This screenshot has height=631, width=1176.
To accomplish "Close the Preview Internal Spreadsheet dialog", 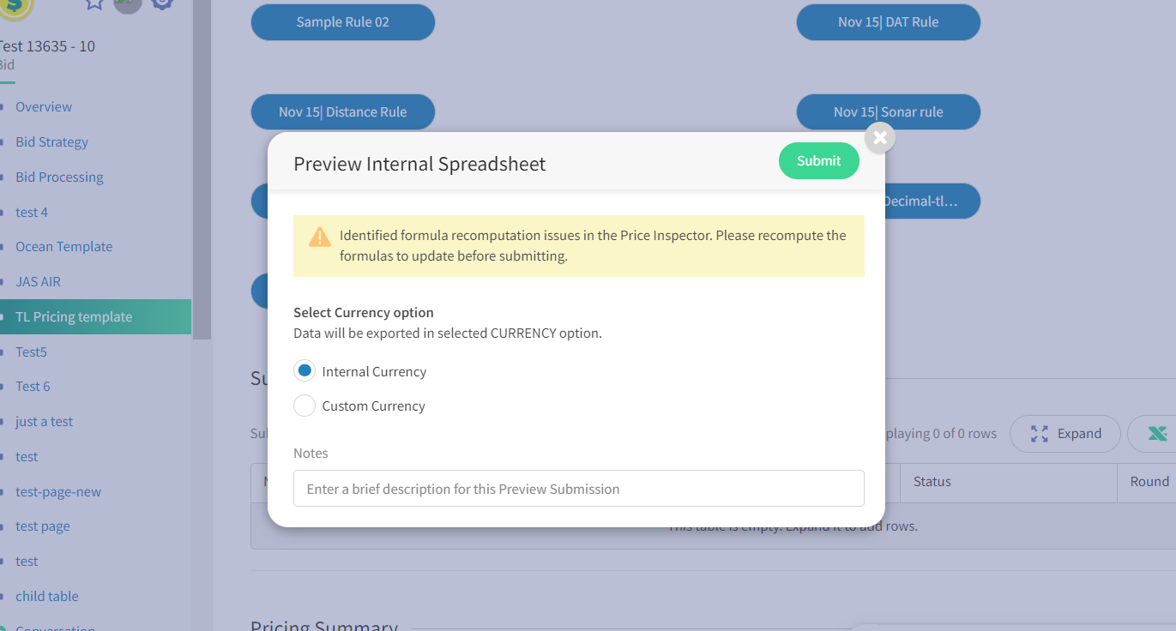I will click(880, 137).
